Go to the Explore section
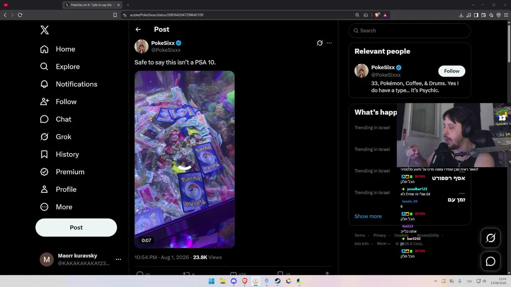Image resolution: width=511 pixels, height=287 pixels. [60, 67]
